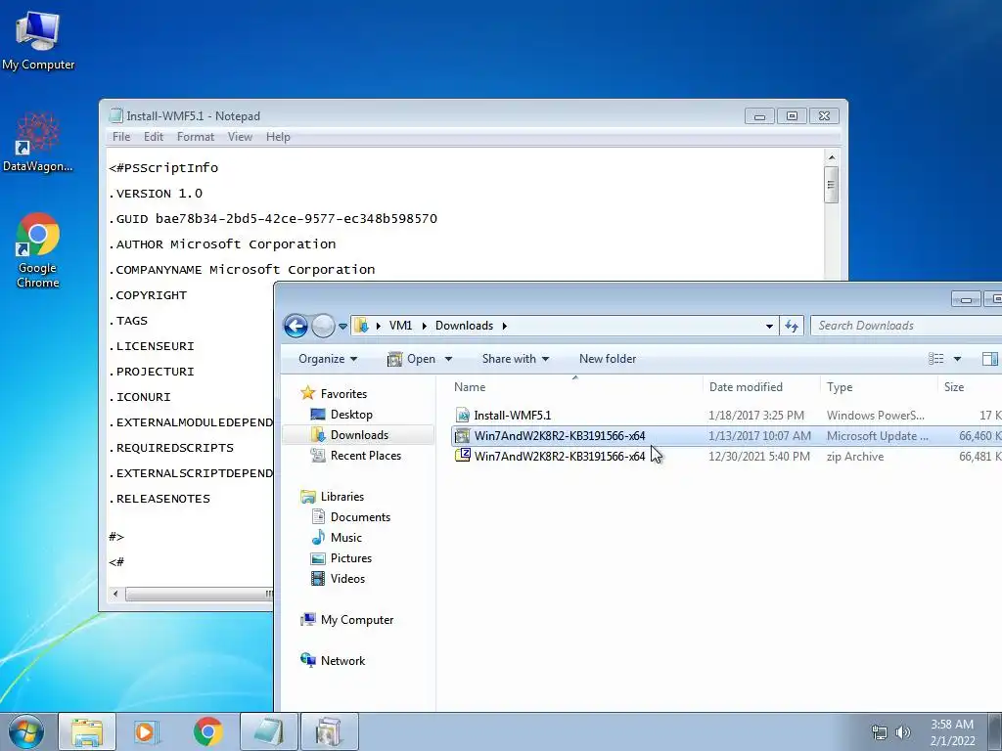The image size is (1002, 751).
Task: Switch to Notepad via its taskbar button
Action: (x=269, y=731)
